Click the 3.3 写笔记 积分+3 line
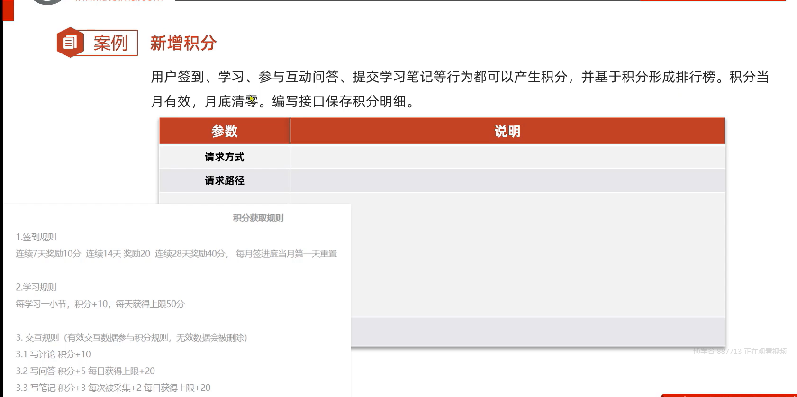797x397 pixels. [x=113, y=388]
